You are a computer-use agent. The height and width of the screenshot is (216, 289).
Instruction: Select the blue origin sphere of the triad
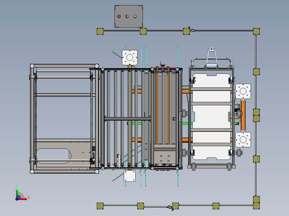click(17, 199)
